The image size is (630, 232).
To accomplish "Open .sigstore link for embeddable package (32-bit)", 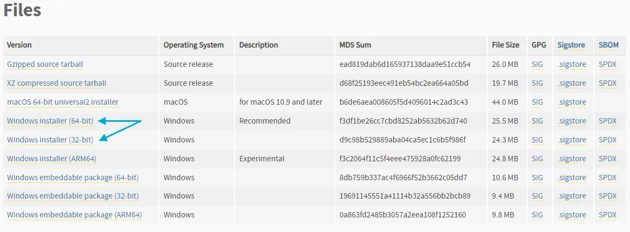I will [572, 196].
